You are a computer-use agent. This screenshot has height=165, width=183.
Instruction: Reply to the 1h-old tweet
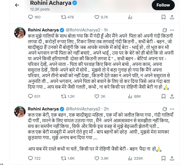coord(30,97)
